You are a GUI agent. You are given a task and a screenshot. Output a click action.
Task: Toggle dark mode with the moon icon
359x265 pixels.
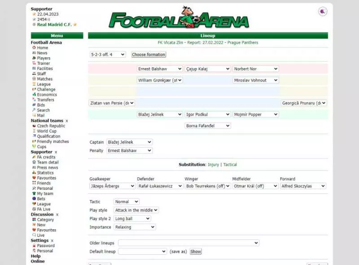(322, 11)
